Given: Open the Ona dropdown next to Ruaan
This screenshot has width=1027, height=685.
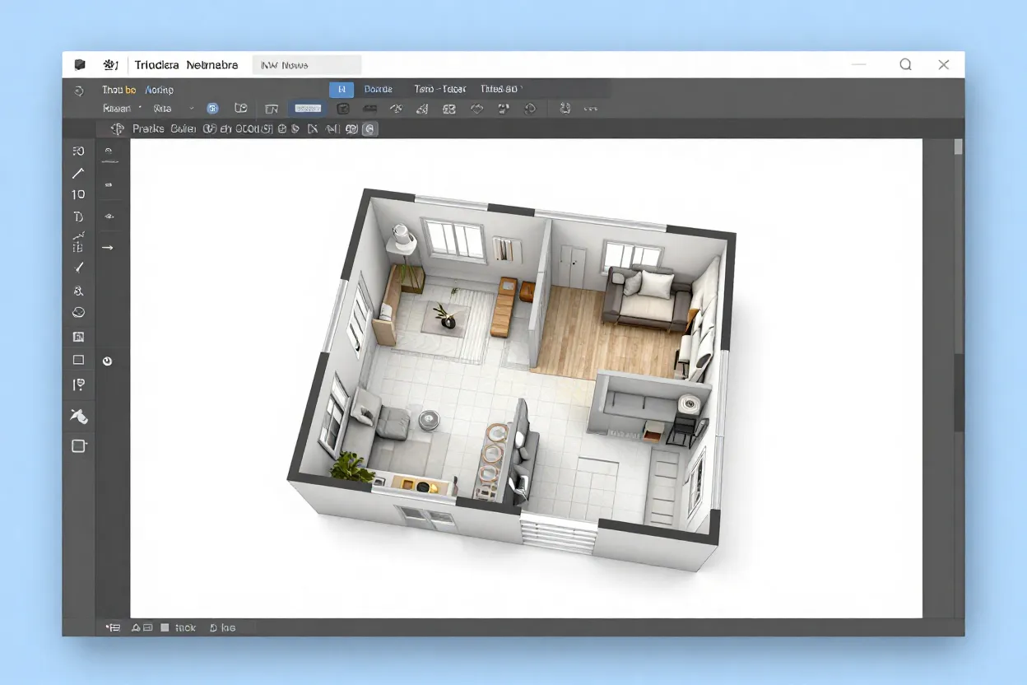Looking at the screenshot, I should pos(169,108).
